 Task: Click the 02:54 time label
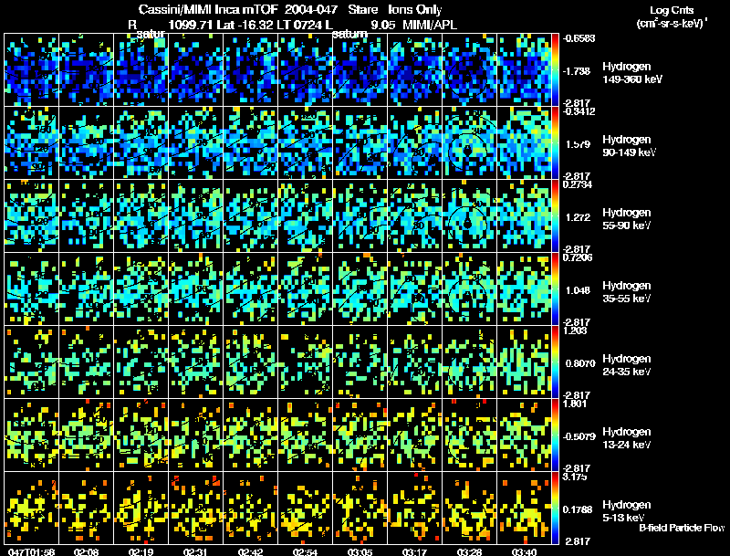[306, 551]
